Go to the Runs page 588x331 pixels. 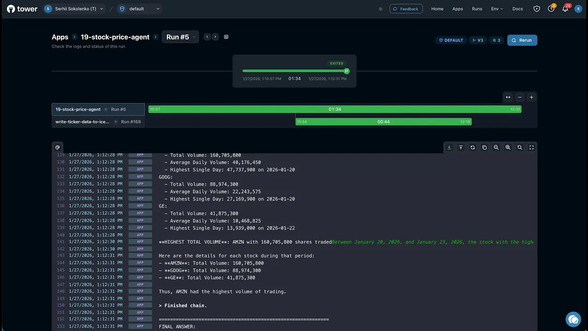click(477, 9)
